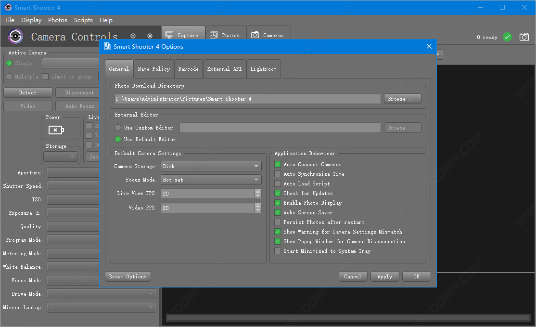Click Reset Options button
Viewport: 536px width, 327px height.
pos(128,276)
